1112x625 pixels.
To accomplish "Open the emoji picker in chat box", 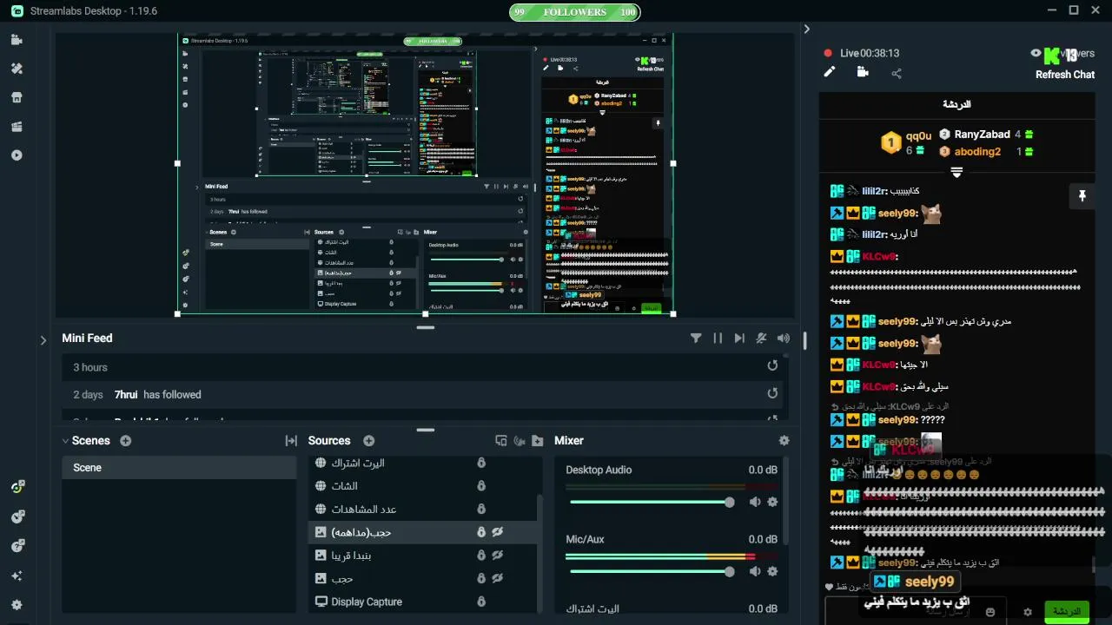I will click(x=990, y=612).
